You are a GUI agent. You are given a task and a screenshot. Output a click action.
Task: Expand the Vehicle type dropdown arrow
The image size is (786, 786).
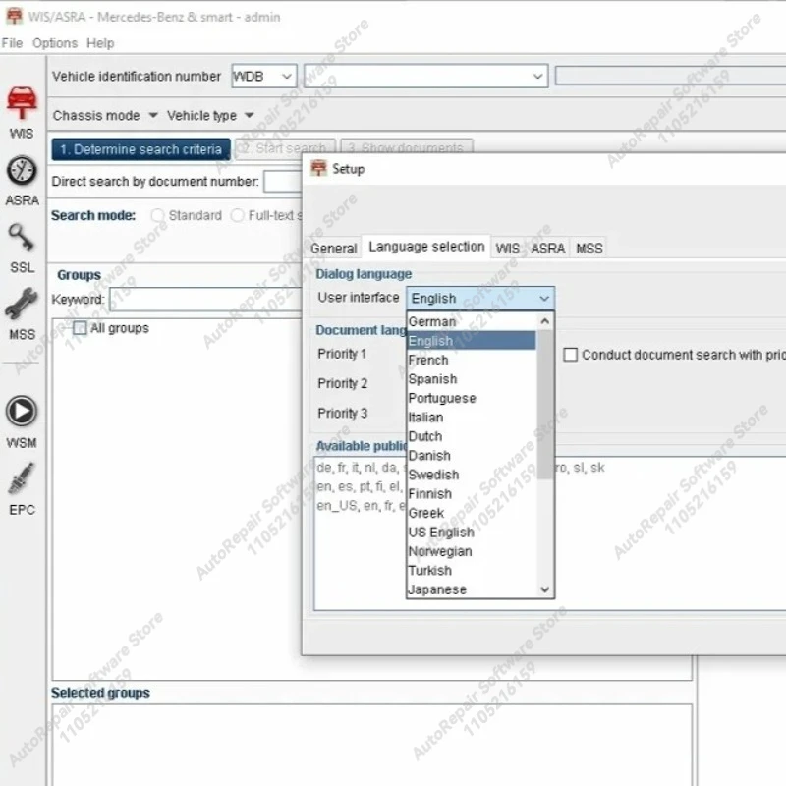pyautogui.click(x=250, y=115)
